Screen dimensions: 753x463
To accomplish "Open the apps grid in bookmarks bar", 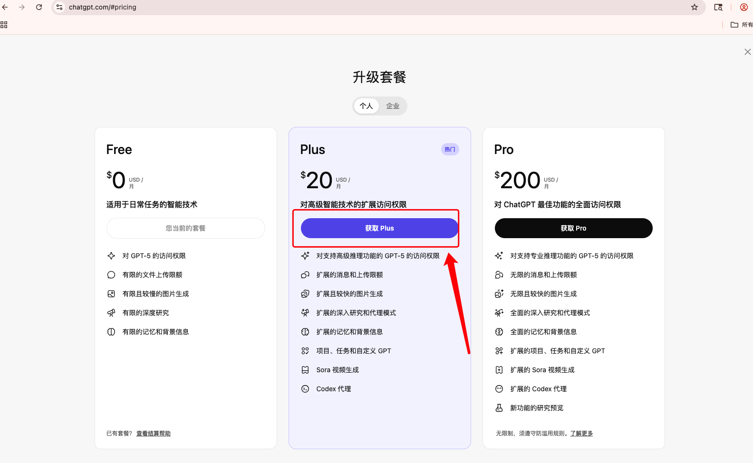I will (x=4, y=25).
